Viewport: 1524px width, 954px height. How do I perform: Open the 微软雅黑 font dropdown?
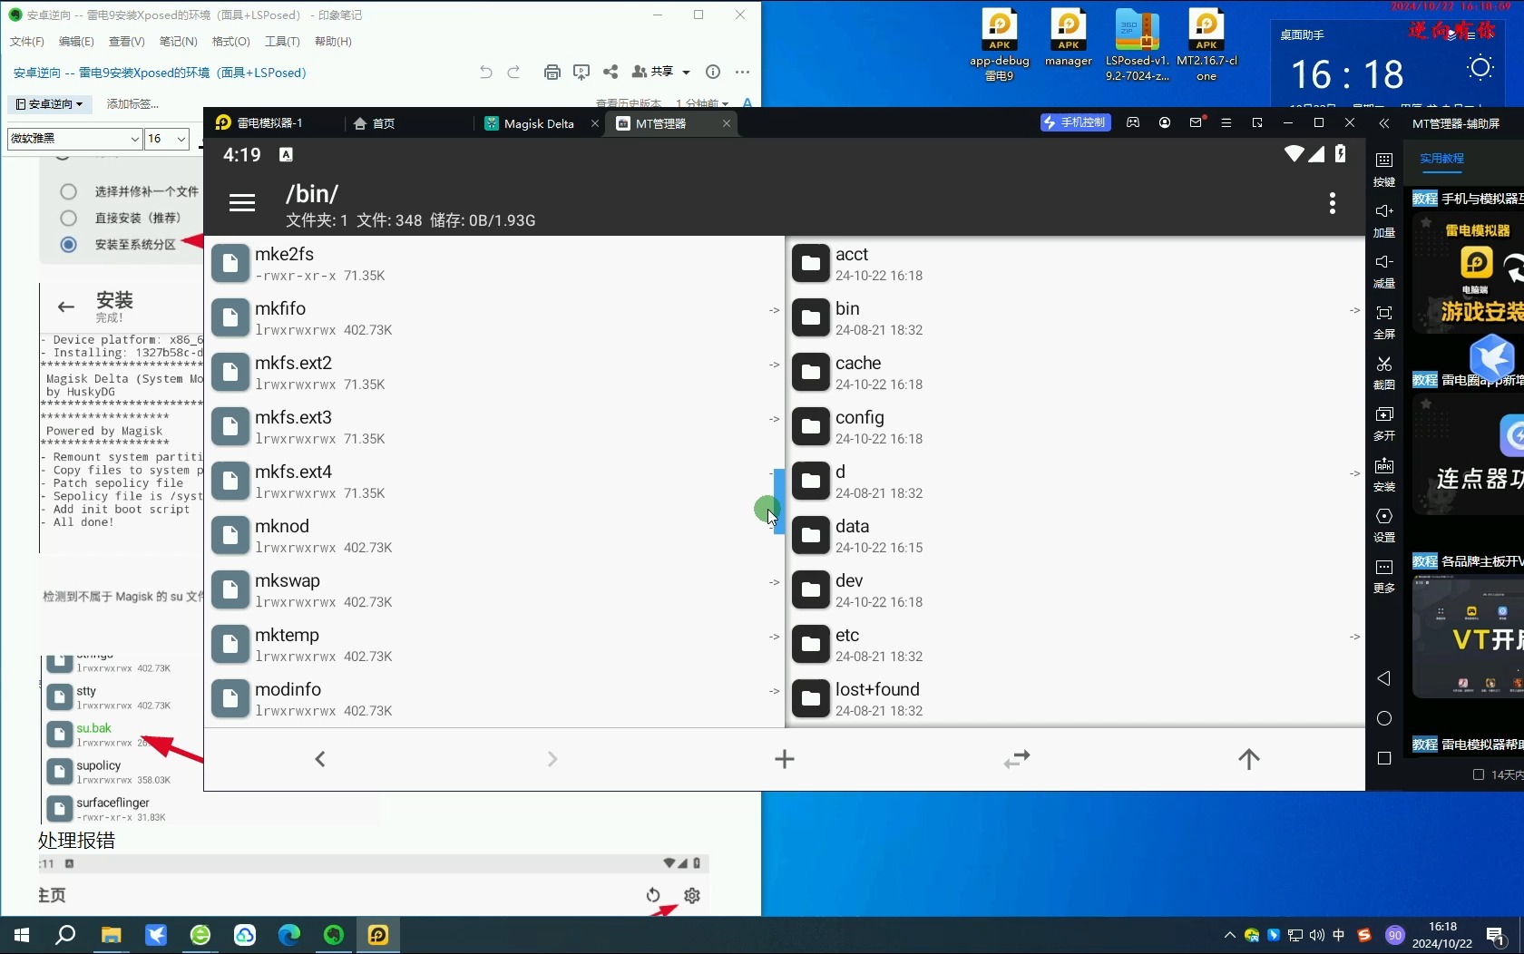pos(74,139)
